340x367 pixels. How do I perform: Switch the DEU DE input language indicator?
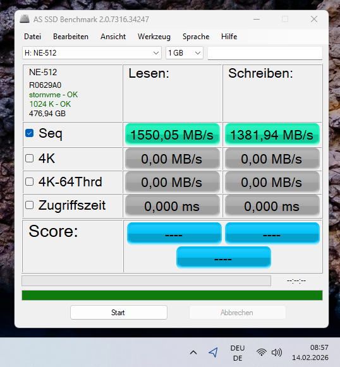pyautogui.click(x=238, y=353)
